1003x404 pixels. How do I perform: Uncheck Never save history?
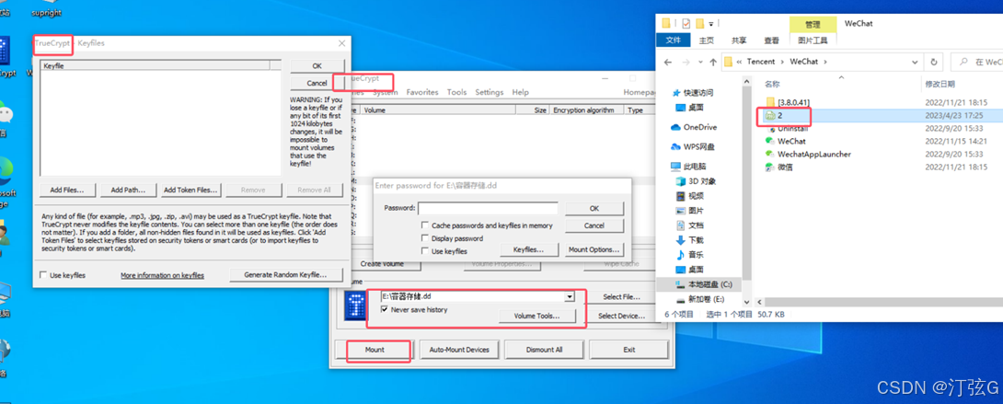[385, 309]
